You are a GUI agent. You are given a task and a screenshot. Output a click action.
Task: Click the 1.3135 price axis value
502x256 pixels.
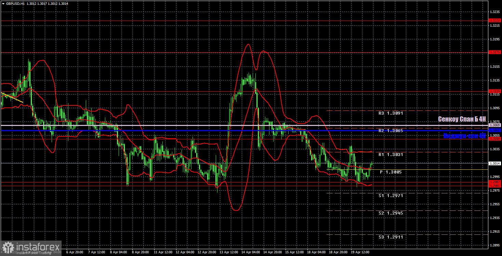point(495,80)
